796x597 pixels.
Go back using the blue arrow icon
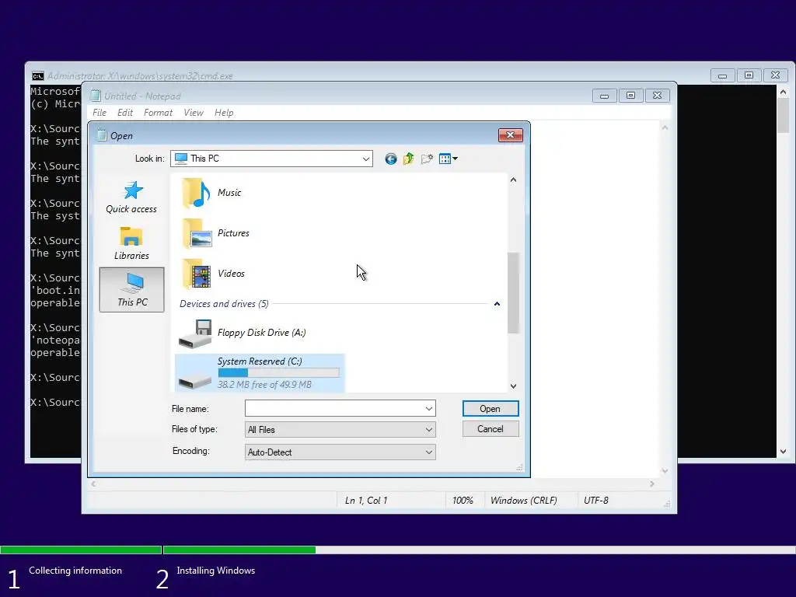390,159
